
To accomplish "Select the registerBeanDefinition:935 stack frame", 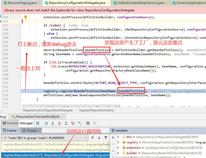I will click(56, 144).
